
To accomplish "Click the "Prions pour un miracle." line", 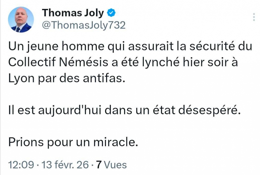I will point(73,142).
